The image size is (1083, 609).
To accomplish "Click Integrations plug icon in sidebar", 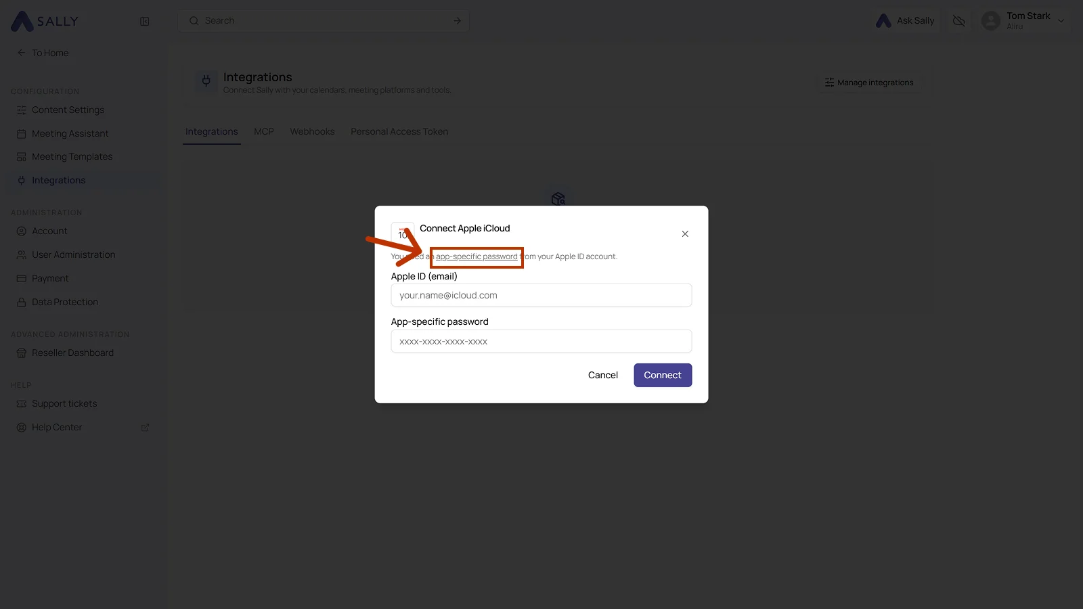I will click(x=22, y=180).
